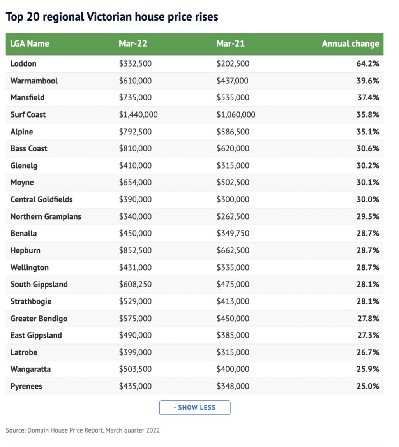The width and height of the screenshot is (399, 447).
Task: Click the Greater Bendigo row
Action: click(194, 319)
